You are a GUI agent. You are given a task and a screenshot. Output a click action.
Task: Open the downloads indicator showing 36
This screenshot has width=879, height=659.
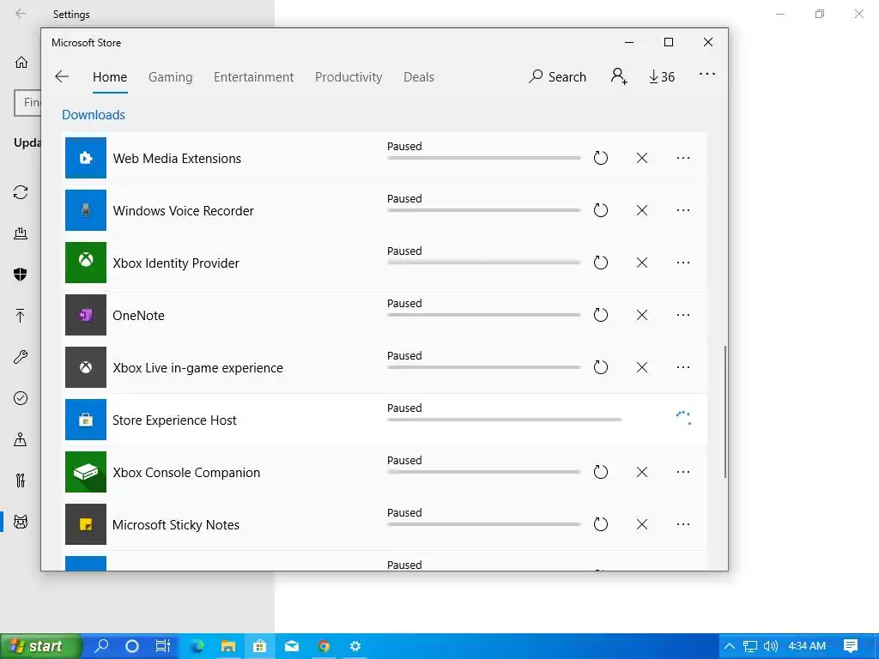(662, 76)
